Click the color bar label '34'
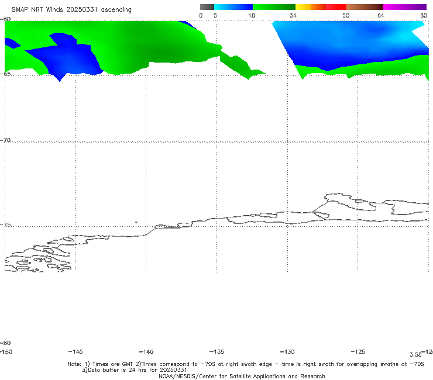The width and height of the screenshot is (433, 380). 293,16
